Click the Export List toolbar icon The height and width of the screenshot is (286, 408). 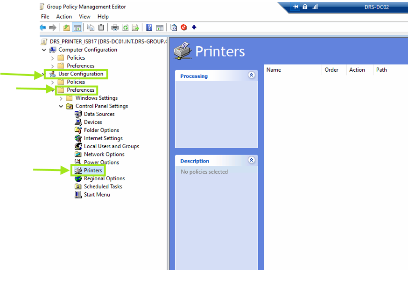coord(135,27)
